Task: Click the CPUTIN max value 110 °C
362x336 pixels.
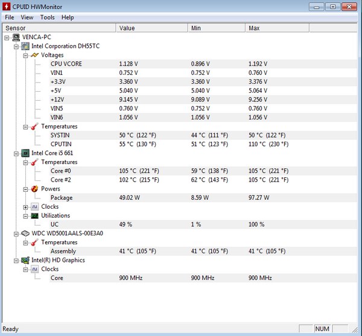Action: click(268, 144)
